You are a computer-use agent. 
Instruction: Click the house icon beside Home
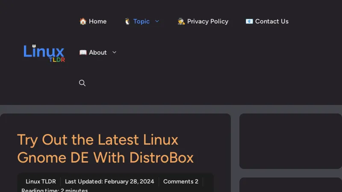83,21
